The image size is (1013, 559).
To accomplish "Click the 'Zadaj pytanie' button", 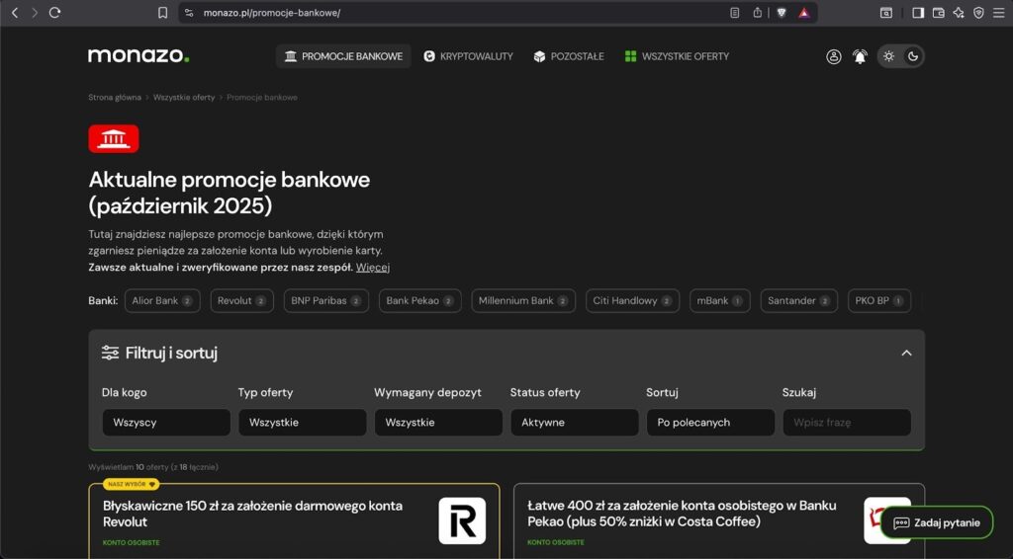I will (936, 522).
